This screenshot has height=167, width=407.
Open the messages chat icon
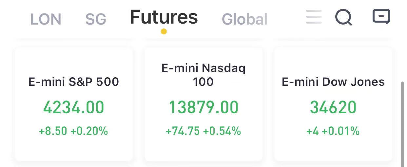pyautogui.click(x=381, y=16)
